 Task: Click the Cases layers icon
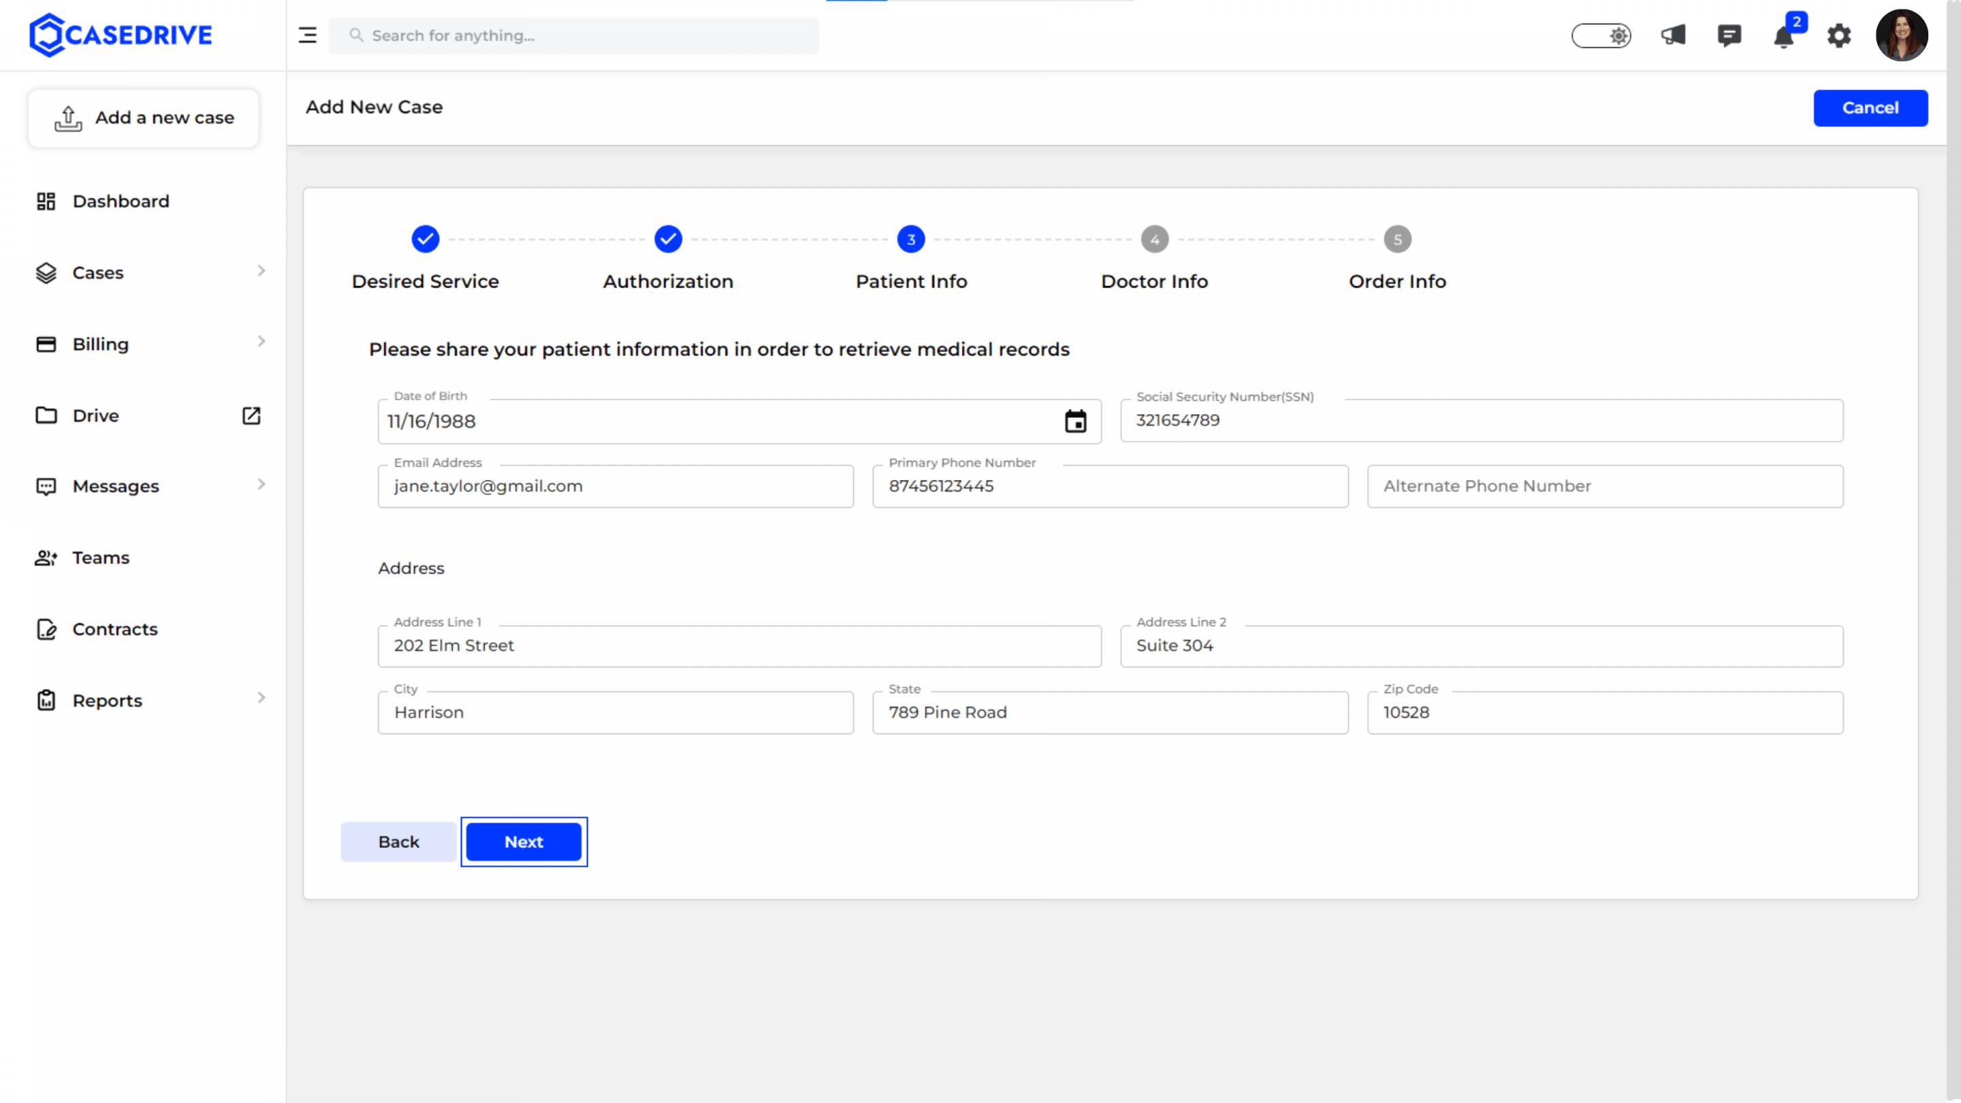[46, 272]
